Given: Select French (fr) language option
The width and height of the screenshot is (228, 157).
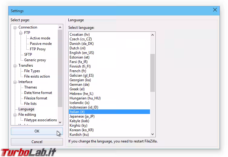Looking at the screenshot, I should (78, 71).
